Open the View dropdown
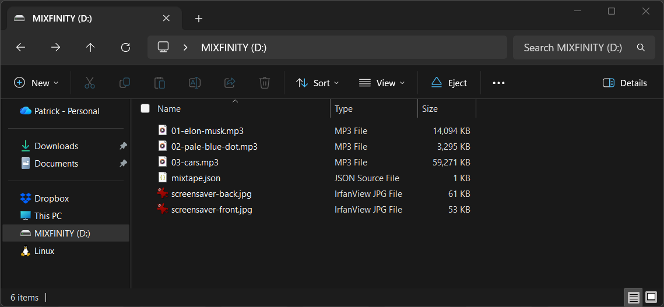The height and width of the screenshot is (307, 664). click(381, 83)
